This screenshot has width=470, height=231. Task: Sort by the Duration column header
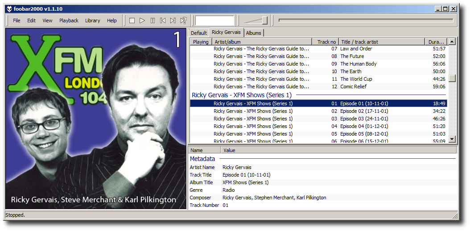(x=436, y=42)
